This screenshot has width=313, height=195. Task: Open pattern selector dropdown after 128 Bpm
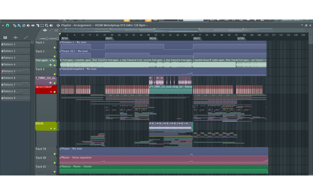[147, 25]
